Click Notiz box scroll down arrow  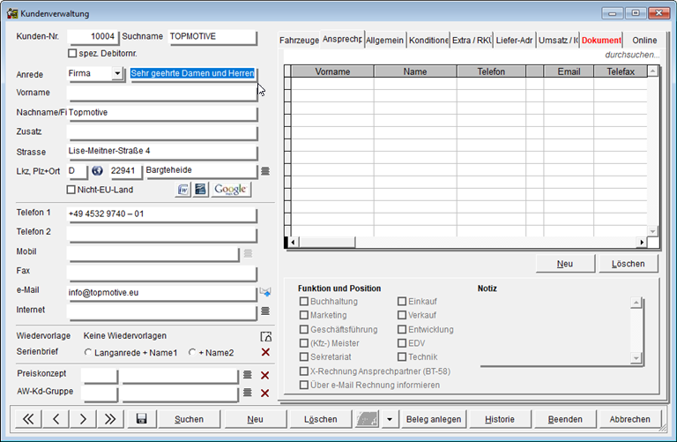click(x=636, y=358)
